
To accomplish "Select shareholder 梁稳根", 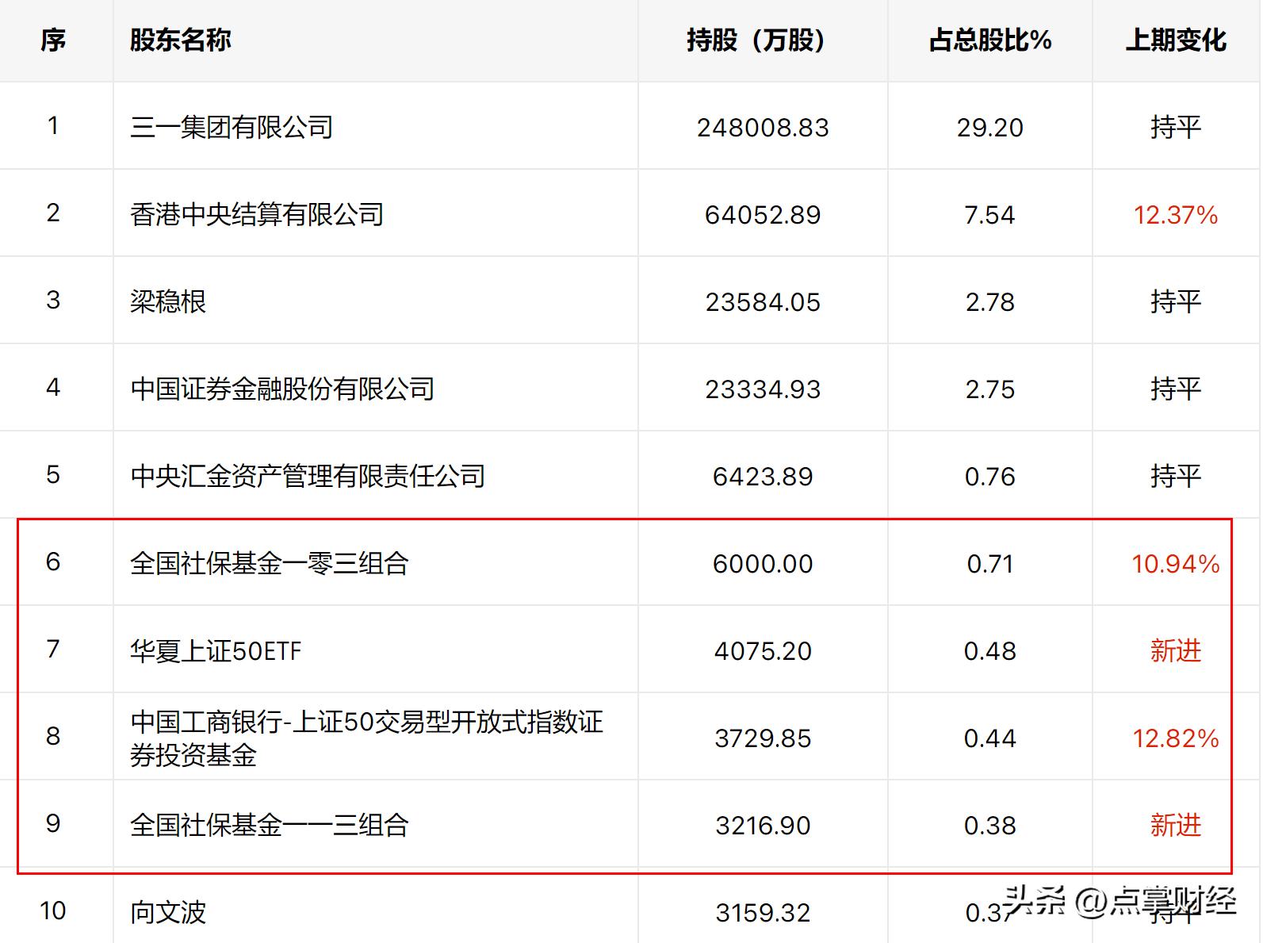I will [168, 301].
